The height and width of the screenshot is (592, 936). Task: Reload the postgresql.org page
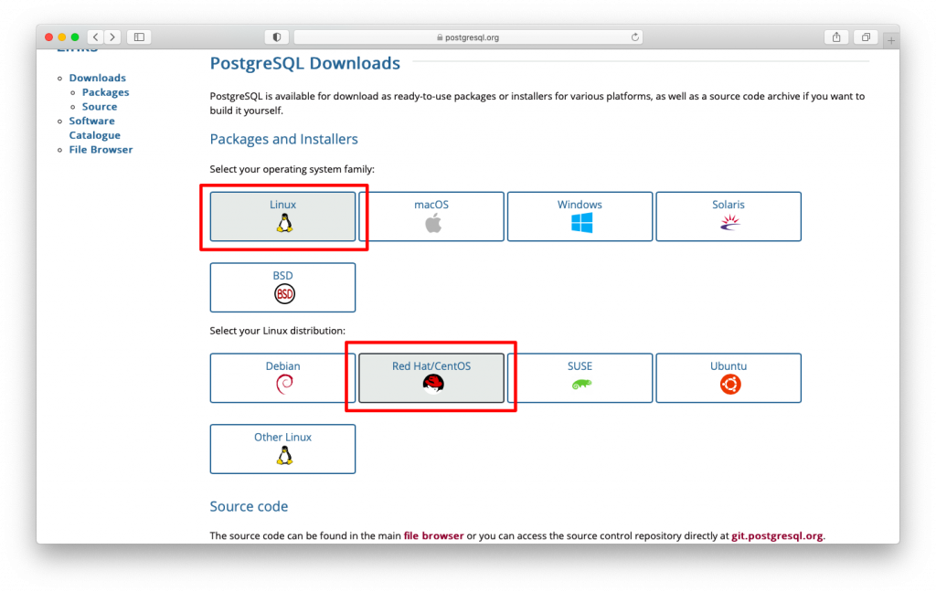pyautogui.click(x=635, y=37)
